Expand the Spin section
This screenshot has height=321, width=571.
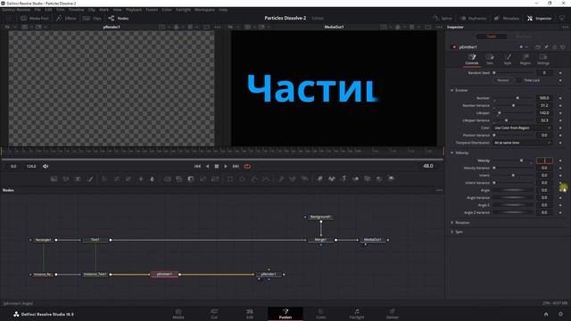pyautogui.click(x=452, y=232)
